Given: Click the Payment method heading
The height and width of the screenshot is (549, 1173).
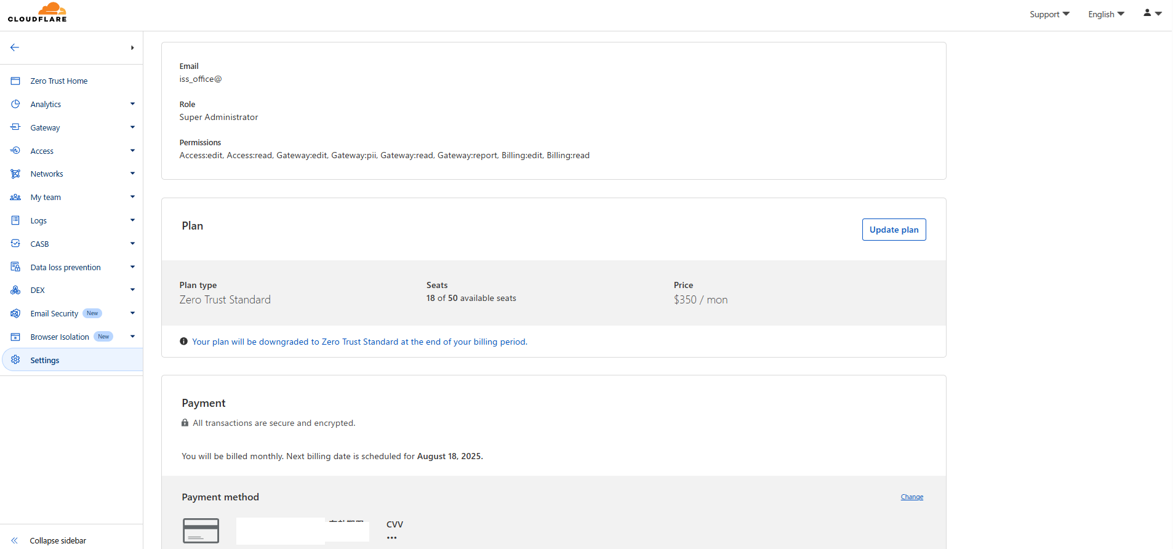Looking at the screenshot, I should pyautogui.click(x=220, y=497).
